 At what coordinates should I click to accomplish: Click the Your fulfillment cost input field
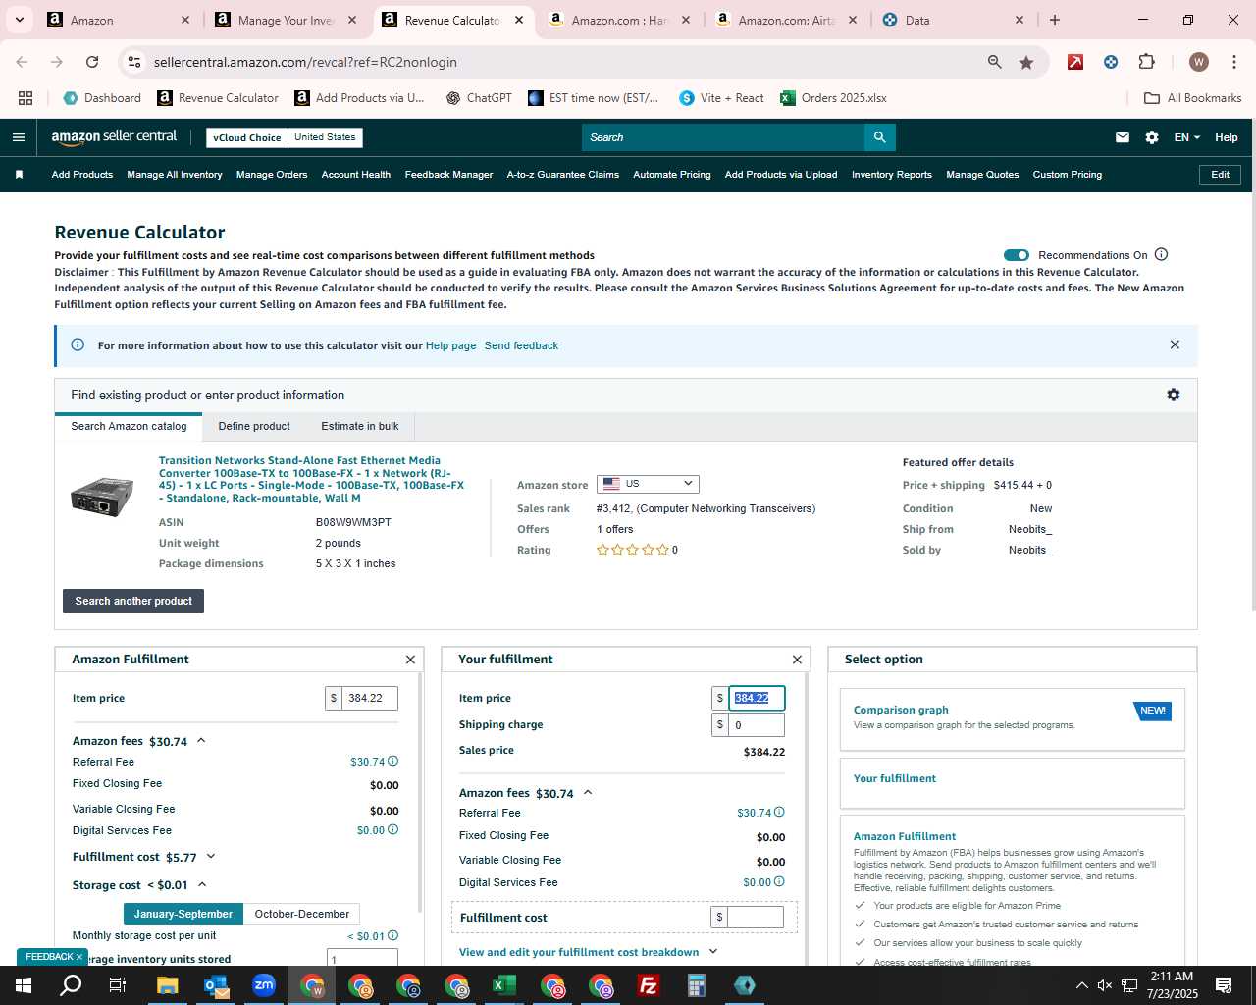tap(756, 917)
